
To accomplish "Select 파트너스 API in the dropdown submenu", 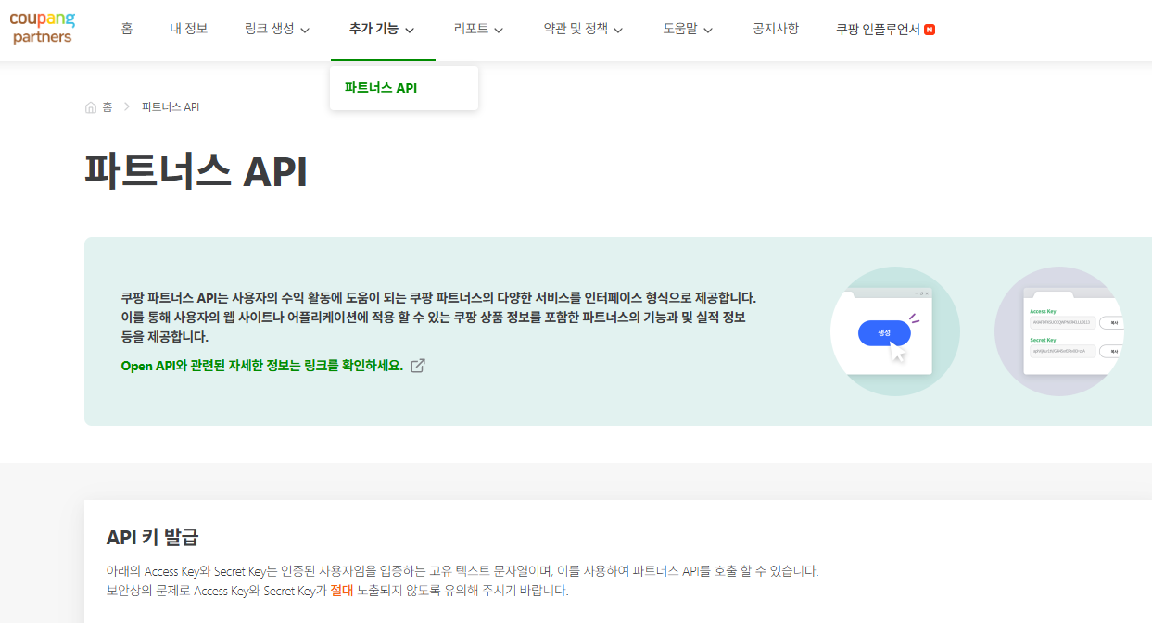I will tap(381, 88).
